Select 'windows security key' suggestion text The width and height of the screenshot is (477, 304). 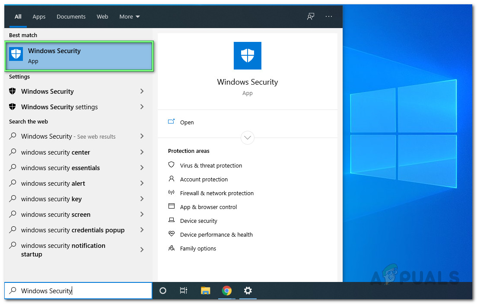pos(51,199)
